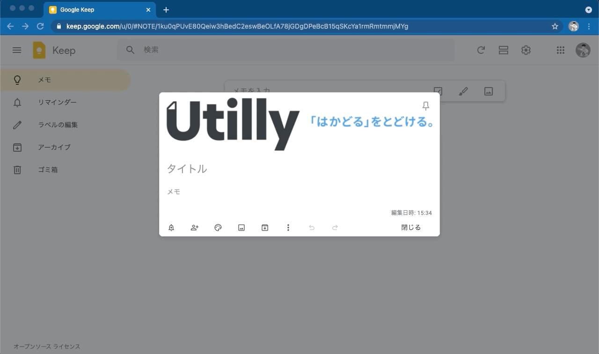
Task: Open the Chrome profile avatar
Action: (574, 26)
